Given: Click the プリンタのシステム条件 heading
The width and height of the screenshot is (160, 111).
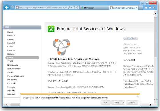Looking at the screenshot, I should tap(58, 81).
